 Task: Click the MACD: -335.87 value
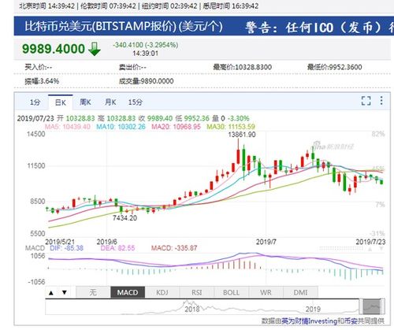tap(174, 248)
